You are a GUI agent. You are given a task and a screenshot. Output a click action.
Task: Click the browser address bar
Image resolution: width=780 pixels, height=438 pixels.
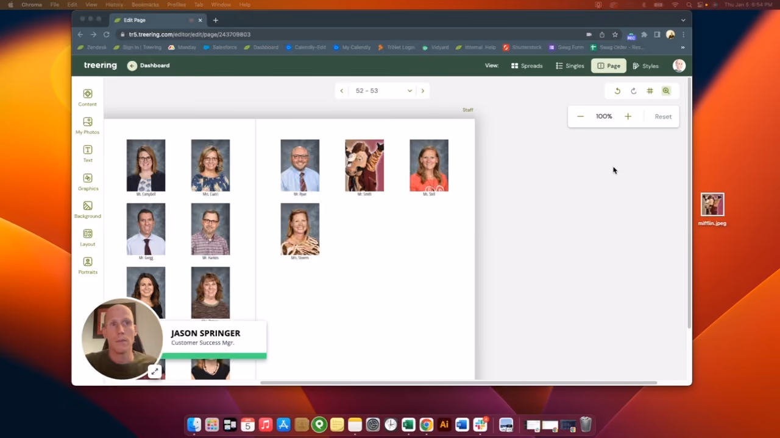coord(353,35)
